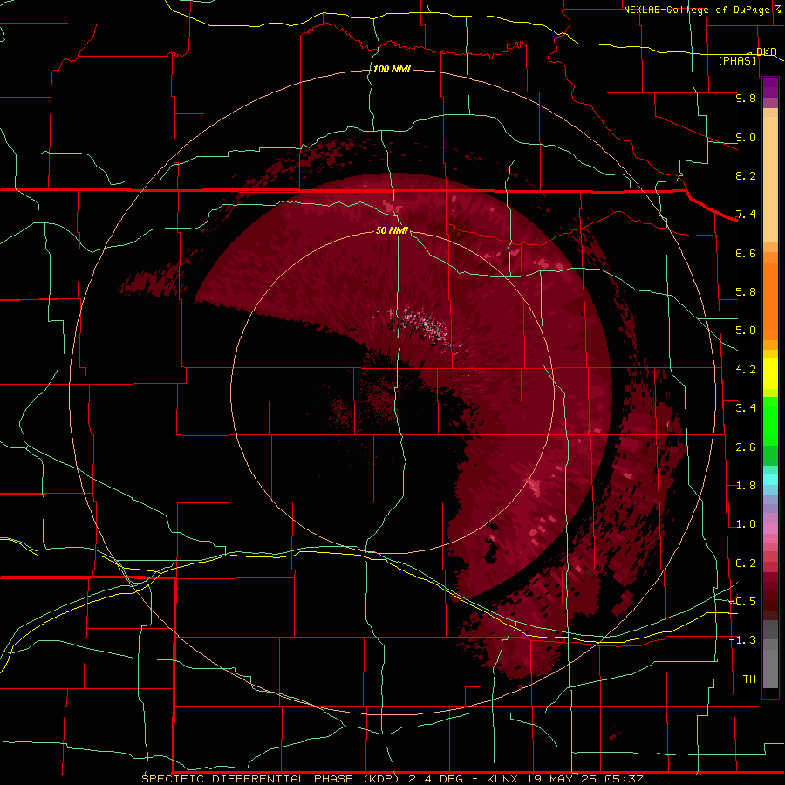The height and width of the screenshot is (785, 785).
Task: Click the 100 NMI range ring label
Action: point(392,69)
